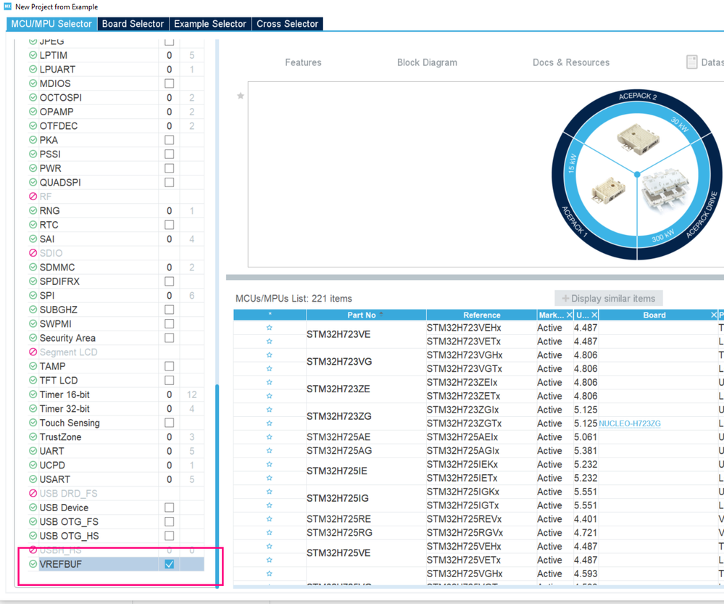Close the Unit price column
Image resolution: width=724 pixels, height=604 pixels.
tap(594, 315)
